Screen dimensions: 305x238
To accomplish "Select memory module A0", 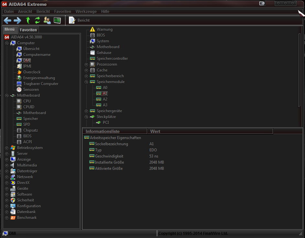I will (105, 88).
